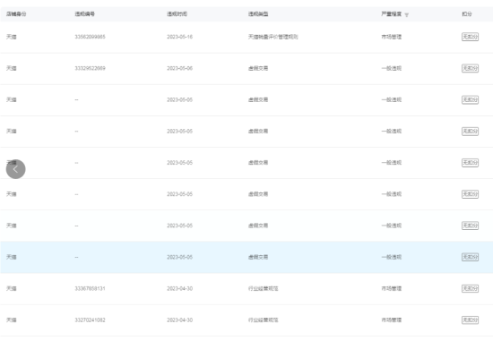The height and width of the screenshot is (341, 493).
Task: Click the round back arrow button
Action: (x=16, y=169)
